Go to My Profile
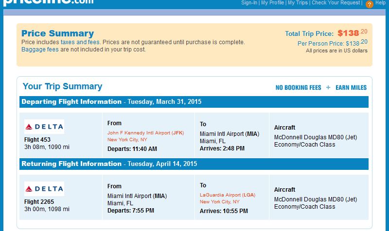 [272, 3]
